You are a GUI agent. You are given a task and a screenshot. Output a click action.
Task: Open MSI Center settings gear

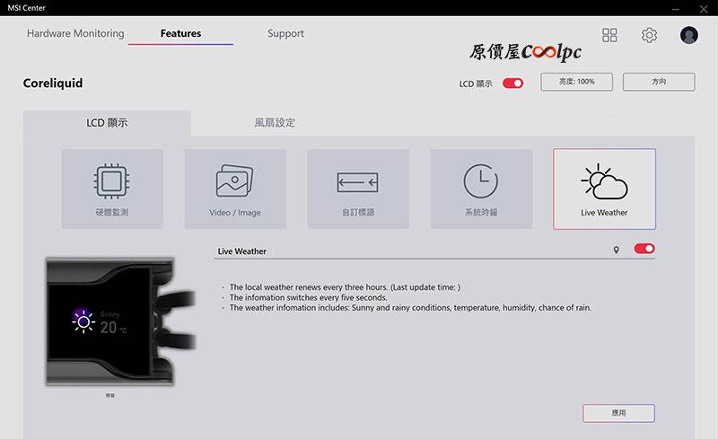point(649,35)
